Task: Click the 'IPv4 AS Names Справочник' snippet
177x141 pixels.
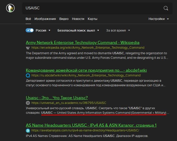Action: (87, 136)
